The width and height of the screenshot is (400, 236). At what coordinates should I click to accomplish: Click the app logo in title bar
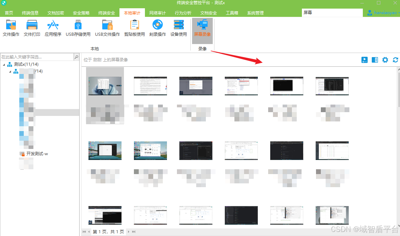3,3
